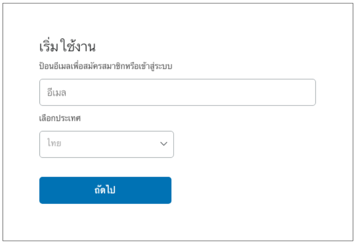Open the เลือกประเทศ country dropdown

pyautogui.click(x=106, y=144)
